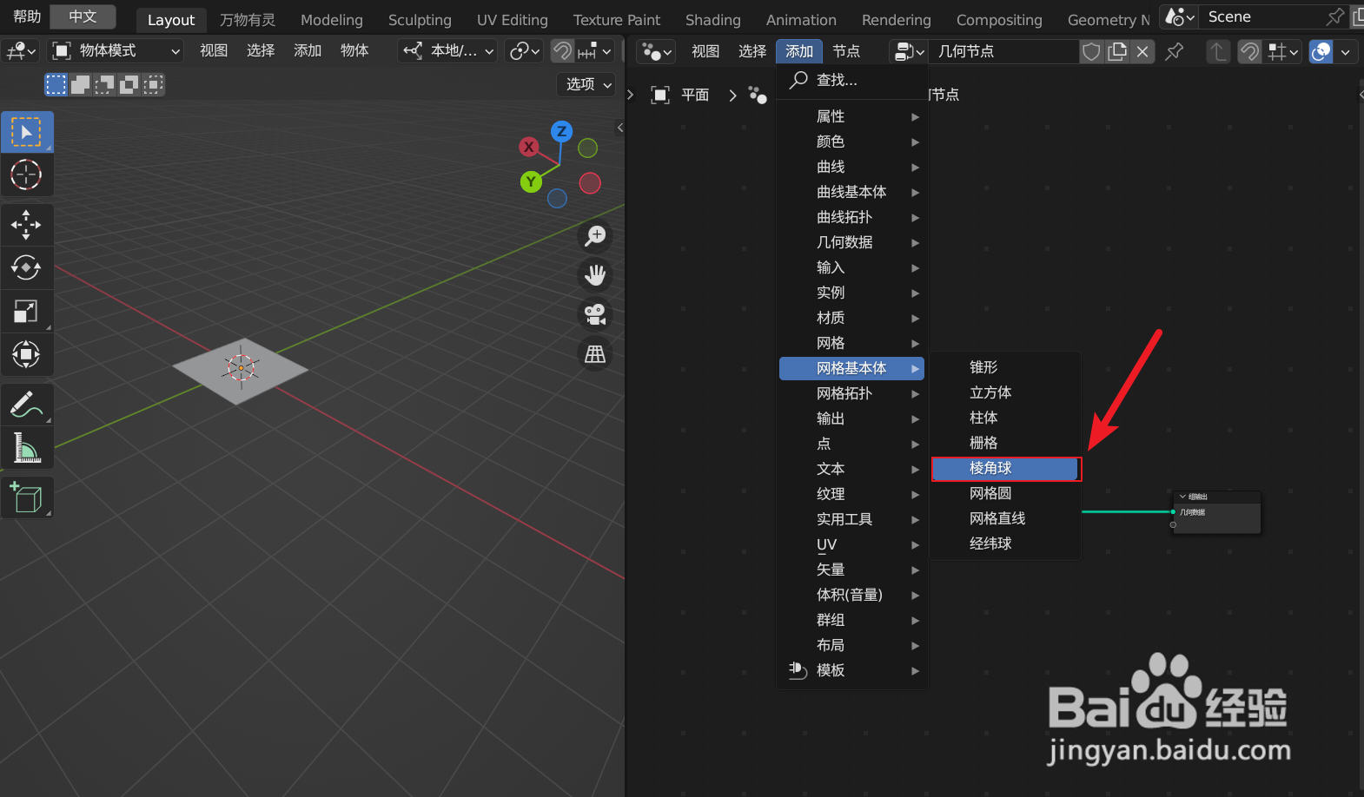The image size is (1364, 797).
Task: Open the 本地 transform orientation dropdown
Action: (x=448, y=51)
